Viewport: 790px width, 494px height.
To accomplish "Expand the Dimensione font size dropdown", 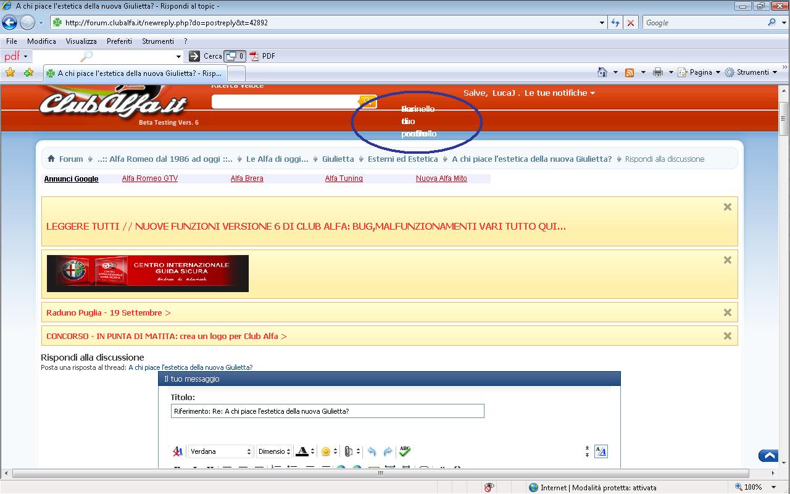I will pos(274,451).
